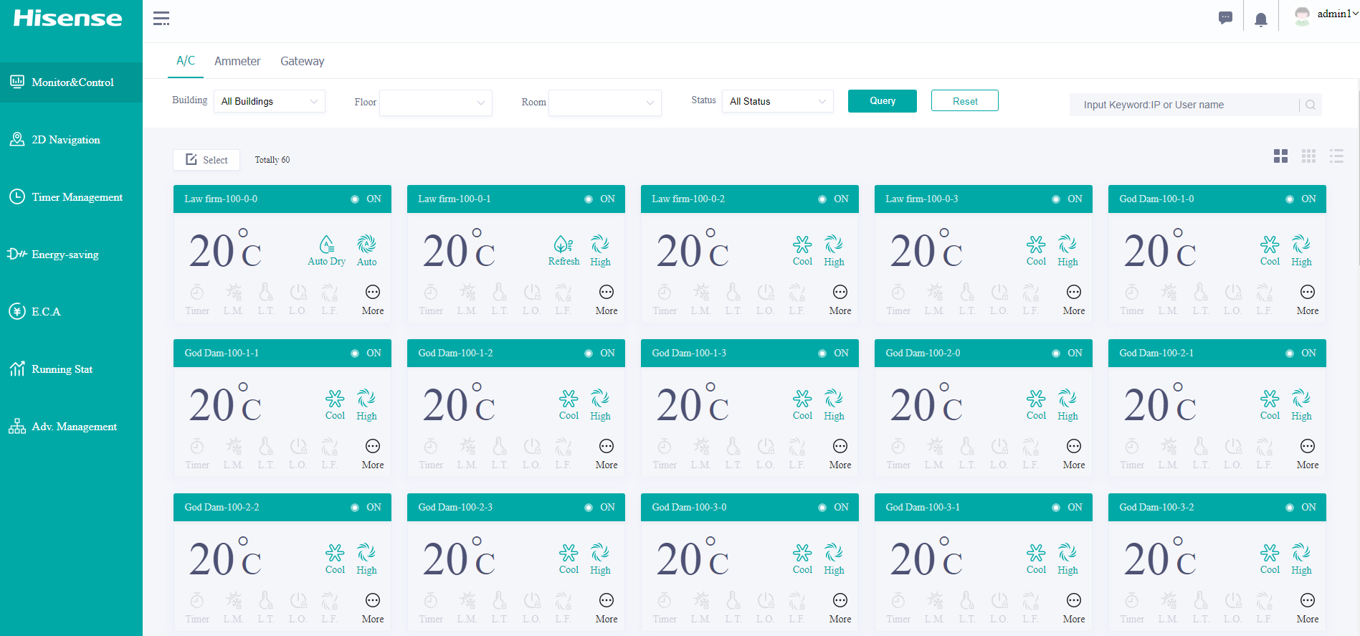
Task: Open the notifications bell
Action: pos(1260,19)
